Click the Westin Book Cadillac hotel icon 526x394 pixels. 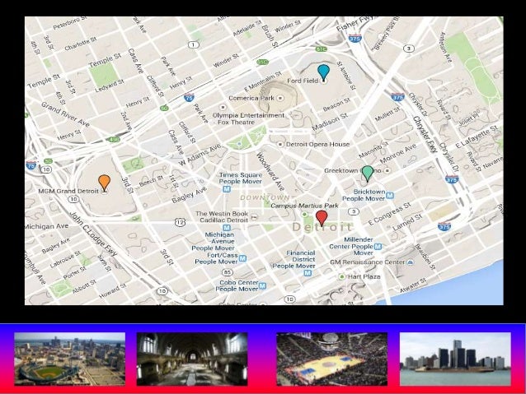pyautogui.click(x=254, y=217)
